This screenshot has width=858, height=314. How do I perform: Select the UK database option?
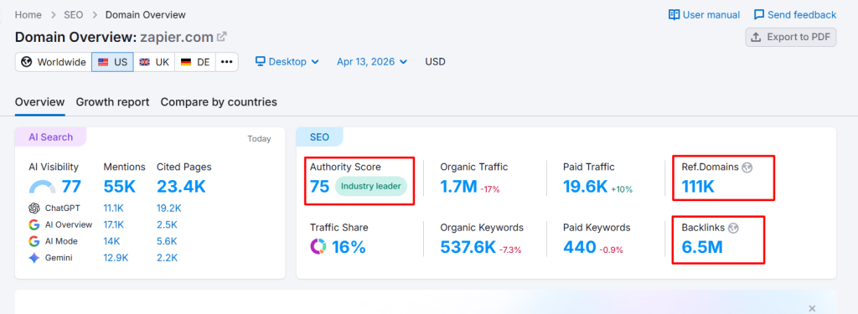pyautogui.click(x=154, y=62)
